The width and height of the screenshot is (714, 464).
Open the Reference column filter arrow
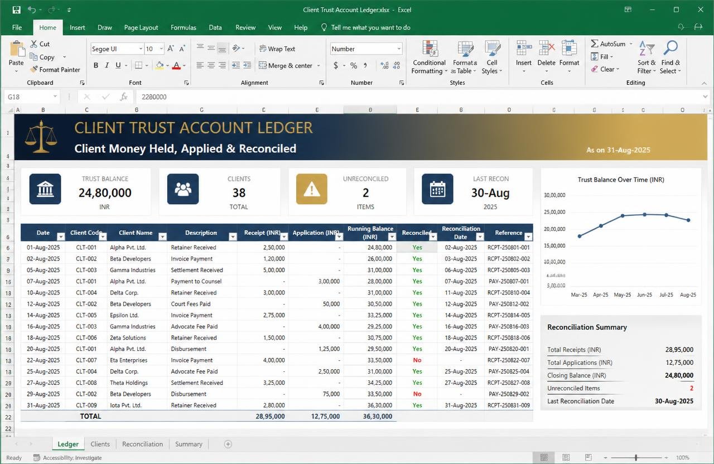pos(528,236)
